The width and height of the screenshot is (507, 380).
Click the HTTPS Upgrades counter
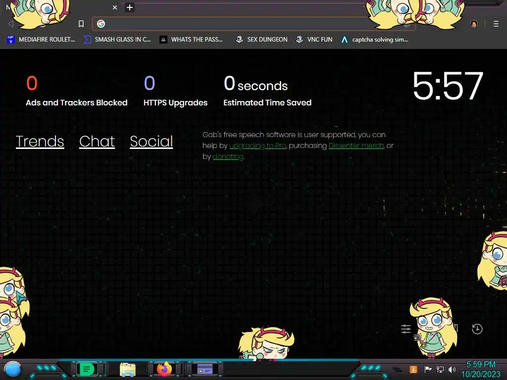pos(176,91)
